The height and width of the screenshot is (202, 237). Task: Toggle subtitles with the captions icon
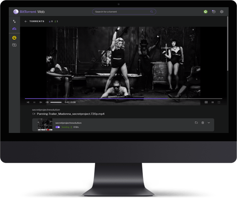[x=206, y=102]
